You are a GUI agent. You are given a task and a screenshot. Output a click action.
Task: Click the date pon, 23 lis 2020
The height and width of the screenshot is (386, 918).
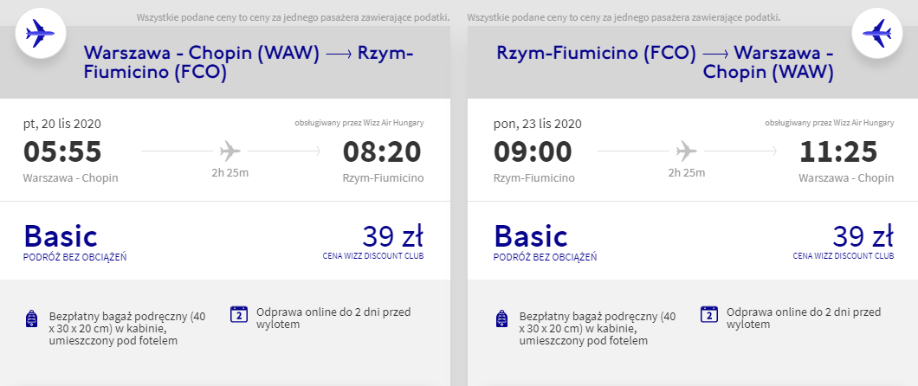click(x=538, y=124)
